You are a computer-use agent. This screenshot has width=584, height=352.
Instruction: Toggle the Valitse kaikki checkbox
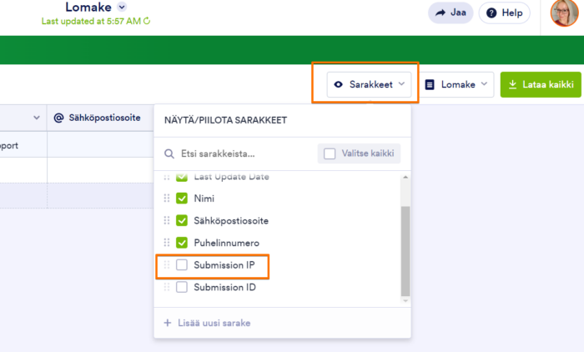click(x=330, y=153)
